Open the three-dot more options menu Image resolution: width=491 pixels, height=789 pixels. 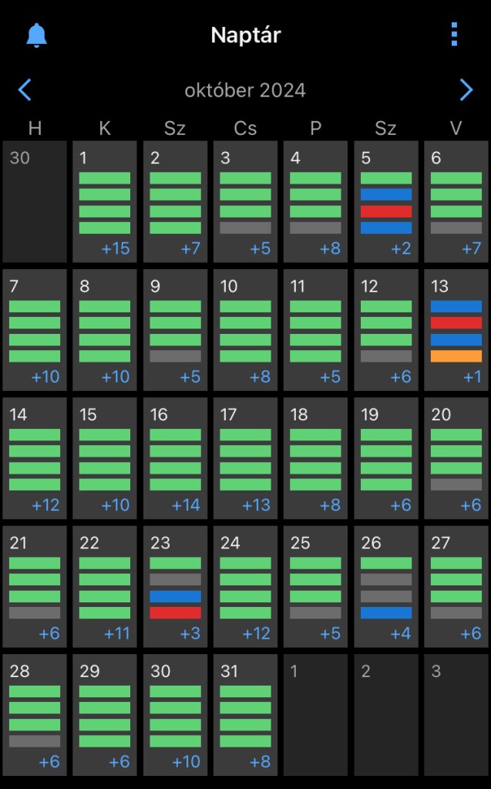click(454, 35)
